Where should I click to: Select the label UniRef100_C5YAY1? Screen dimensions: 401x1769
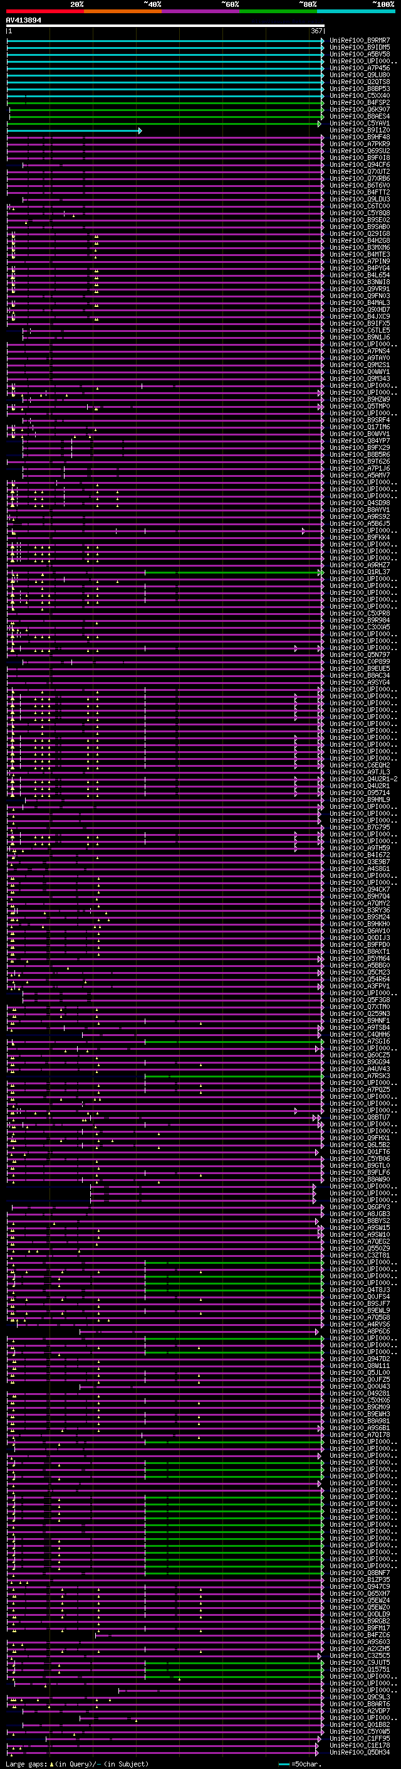[360, 124]
